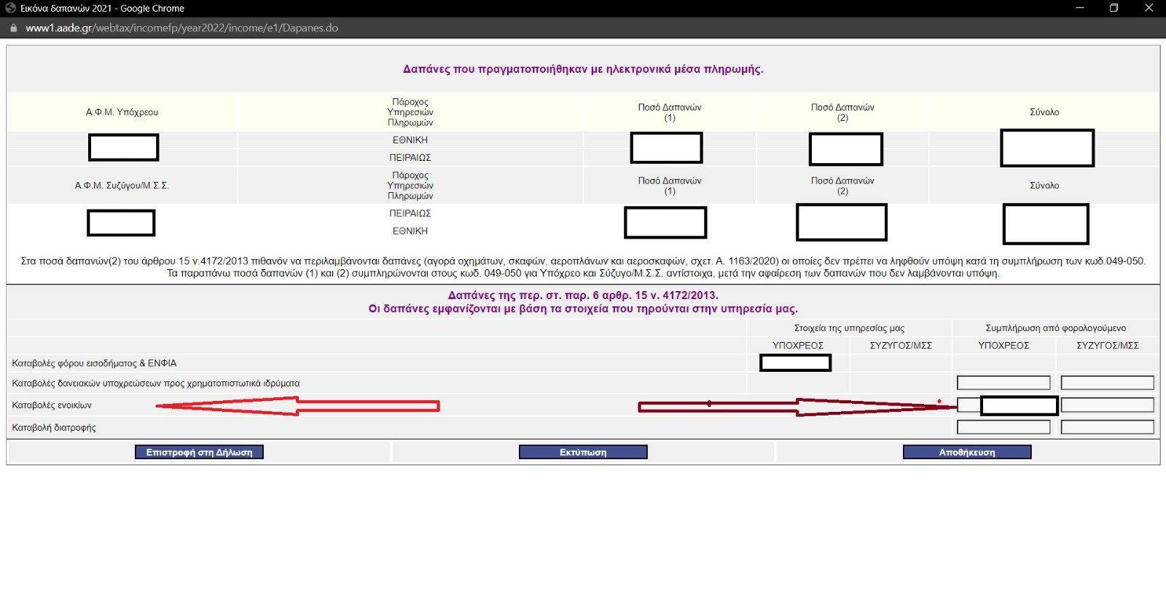Image resolution: width=1166 pixels, height=612 pixels.
Task: Save the form with Αποθήκευση button
Action: [967, 452]
